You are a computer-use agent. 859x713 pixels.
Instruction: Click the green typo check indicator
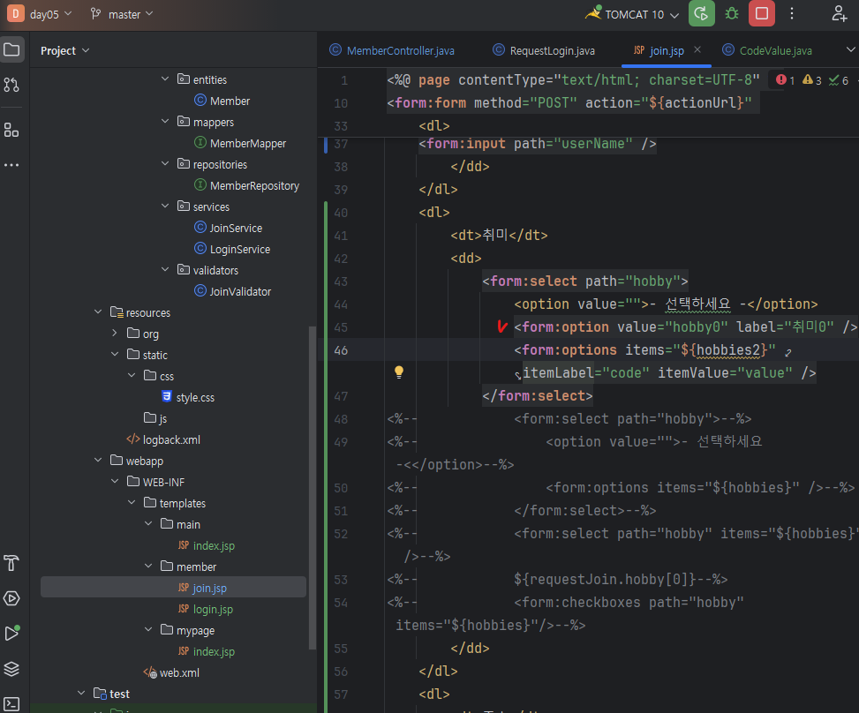(x=839, y=80)
